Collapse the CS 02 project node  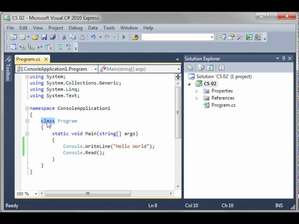[189, 84]
